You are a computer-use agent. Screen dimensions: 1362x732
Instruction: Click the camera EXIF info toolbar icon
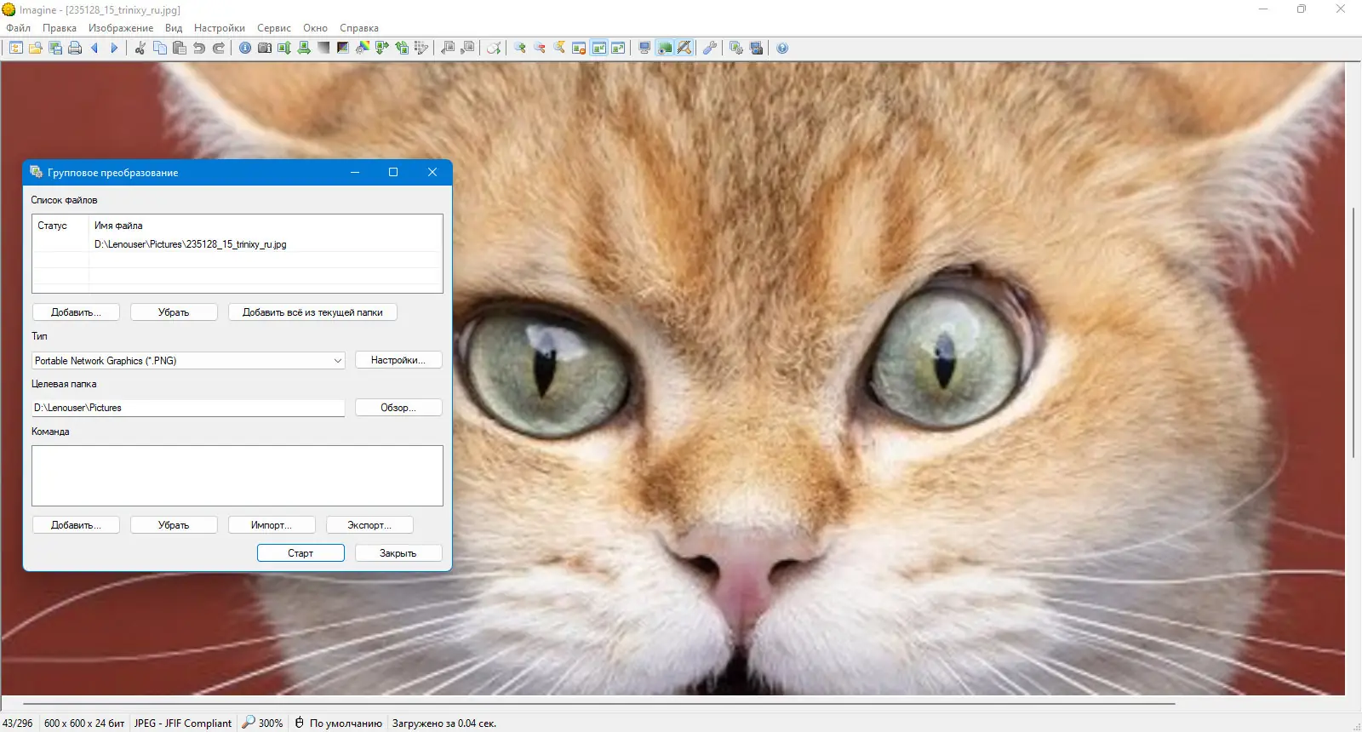pyautogui.click(x=265, y=49)
